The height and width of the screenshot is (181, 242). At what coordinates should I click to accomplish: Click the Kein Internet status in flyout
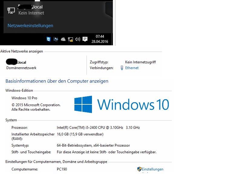coord(31,13)
